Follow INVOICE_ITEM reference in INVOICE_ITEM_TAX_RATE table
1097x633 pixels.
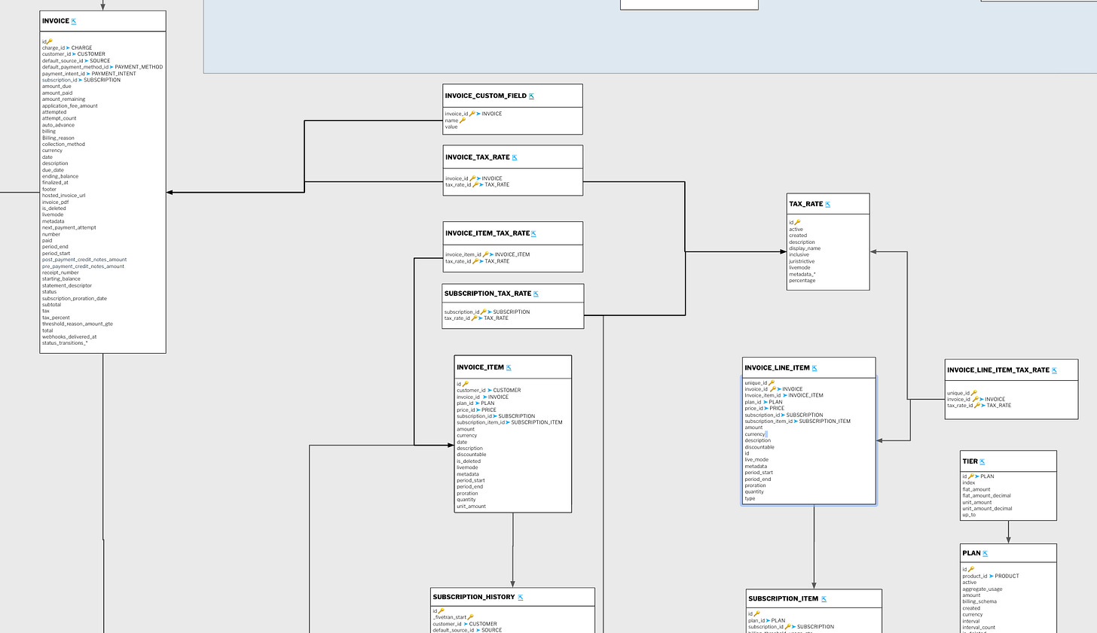[512, 254]
